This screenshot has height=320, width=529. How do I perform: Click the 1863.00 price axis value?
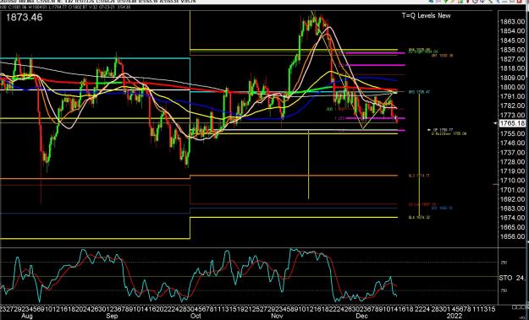(512, 22)
